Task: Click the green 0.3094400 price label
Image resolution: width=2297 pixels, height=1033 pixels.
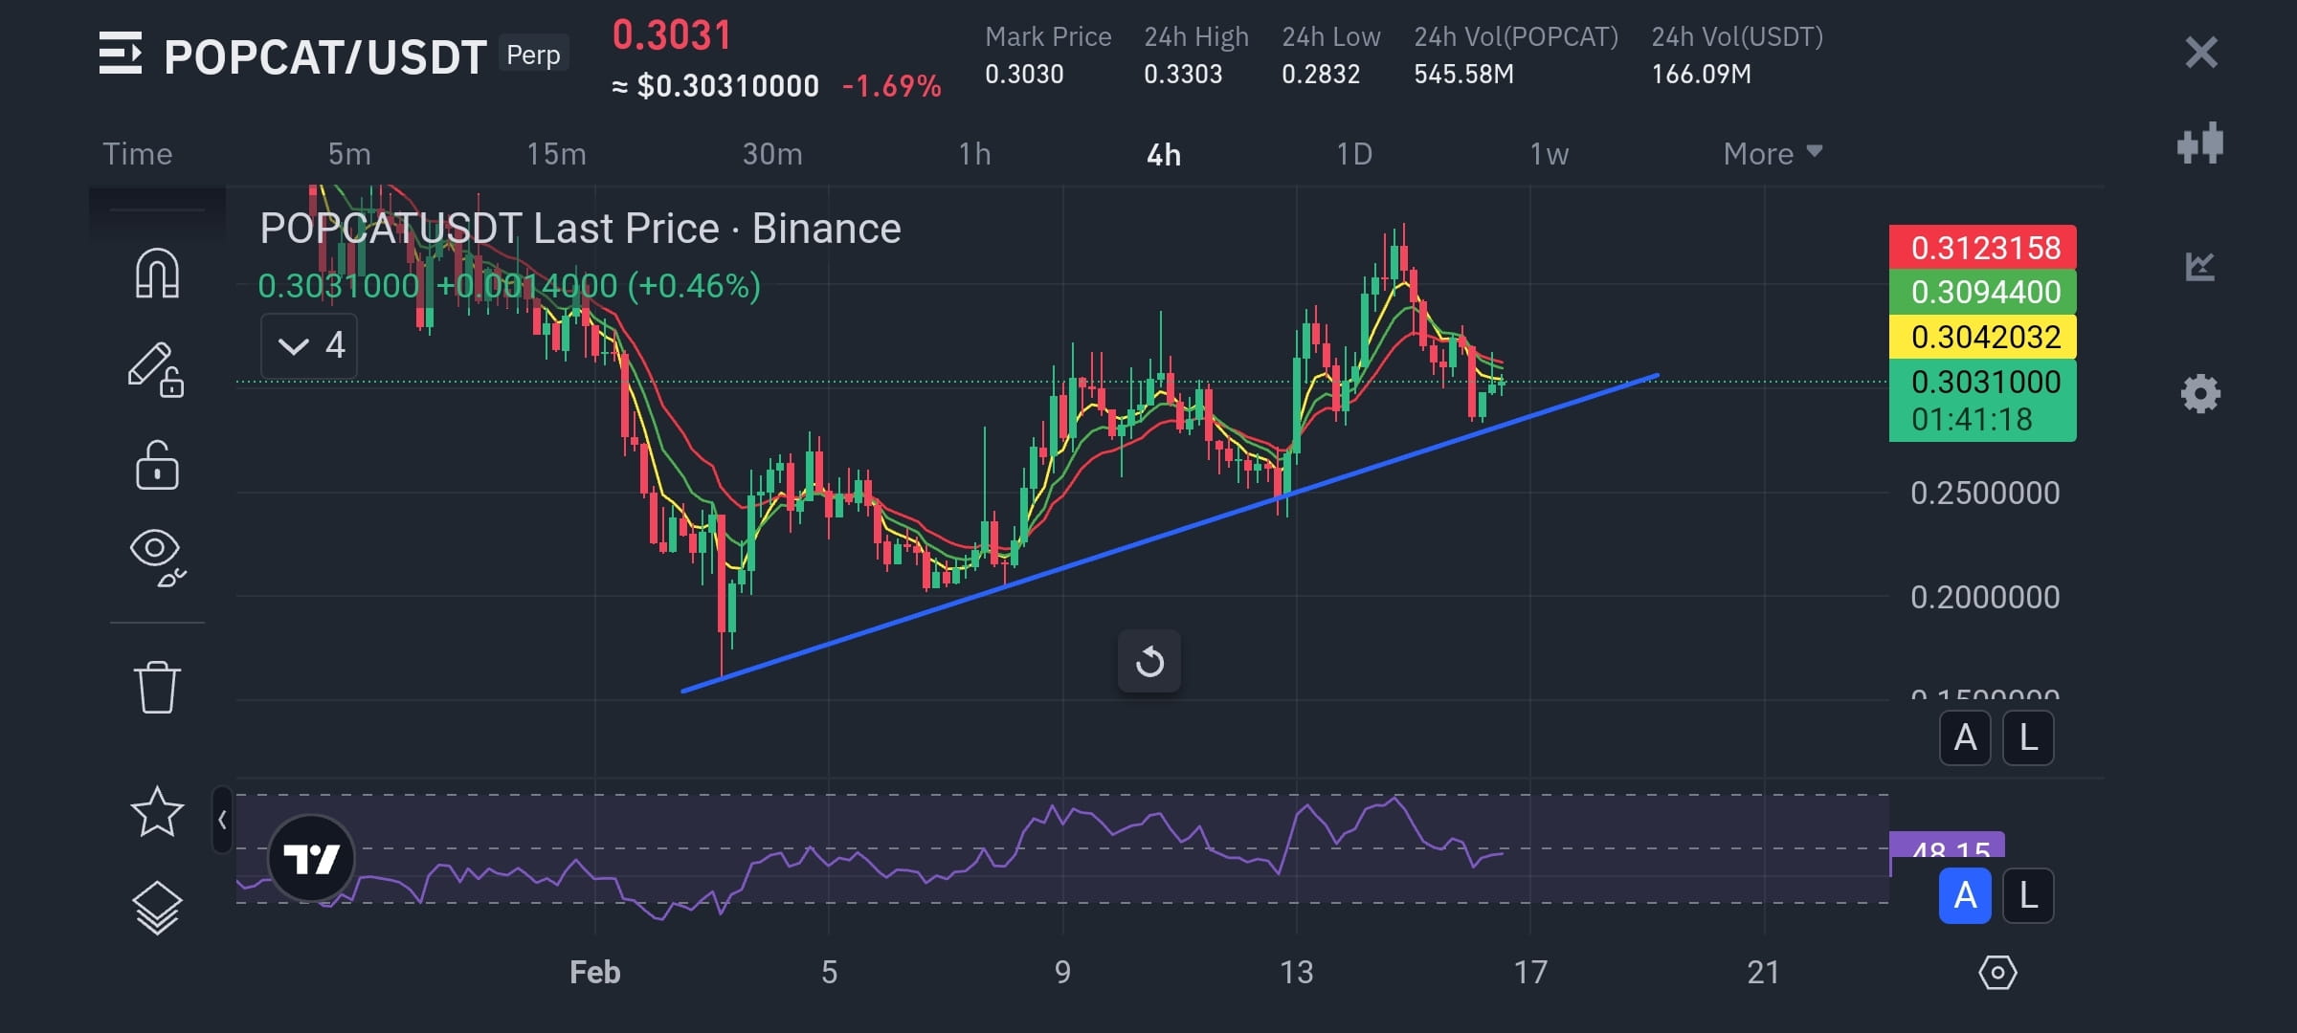Action: coord(1983,292)
